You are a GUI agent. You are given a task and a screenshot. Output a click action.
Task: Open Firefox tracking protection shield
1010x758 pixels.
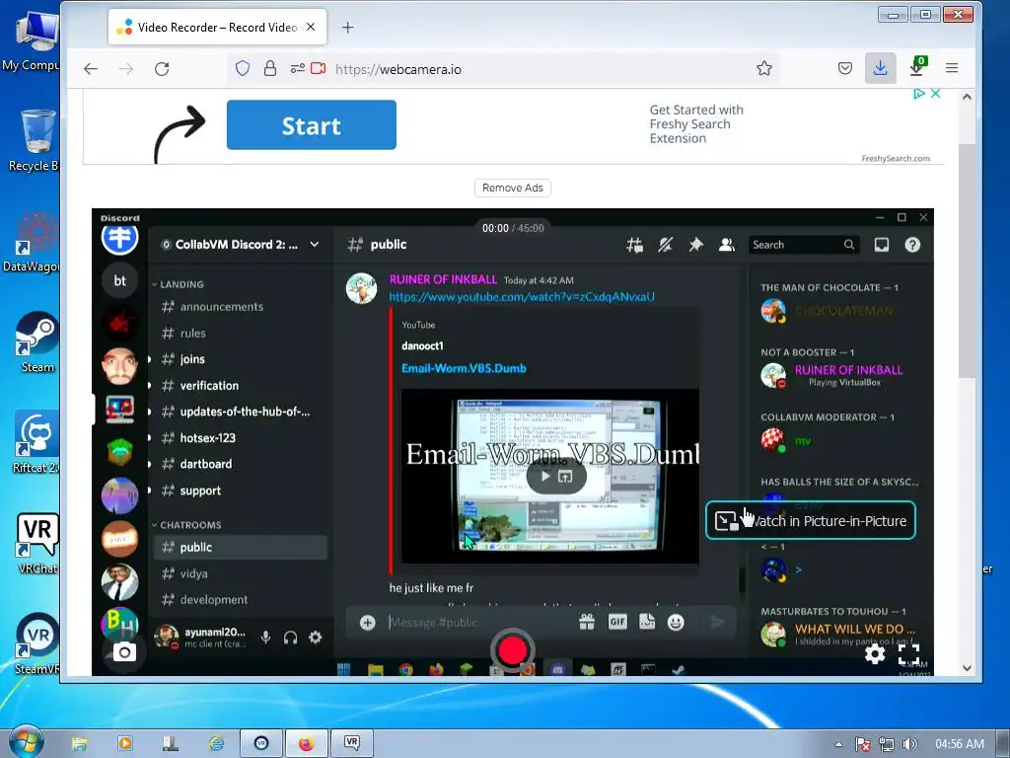(243, 68)
